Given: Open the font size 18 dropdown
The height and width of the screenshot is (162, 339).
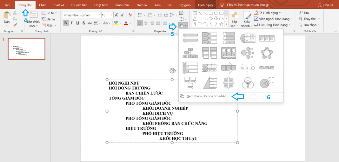Looking at the screenshot, I should click(x=111, y=15).
